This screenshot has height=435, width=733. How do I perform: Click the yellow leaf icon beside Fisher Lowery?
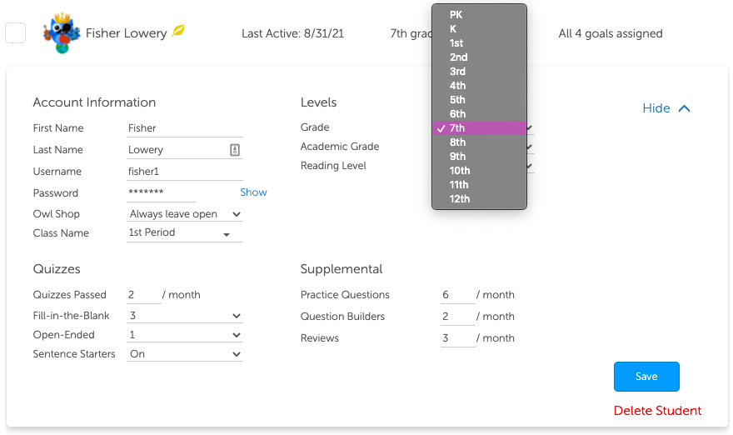178,31
